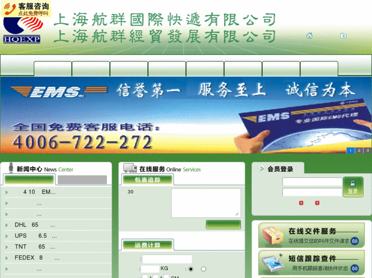This screenshot has width=372, height=278.
Task: Click the package tracking number textarea
Action: [206, 203]
